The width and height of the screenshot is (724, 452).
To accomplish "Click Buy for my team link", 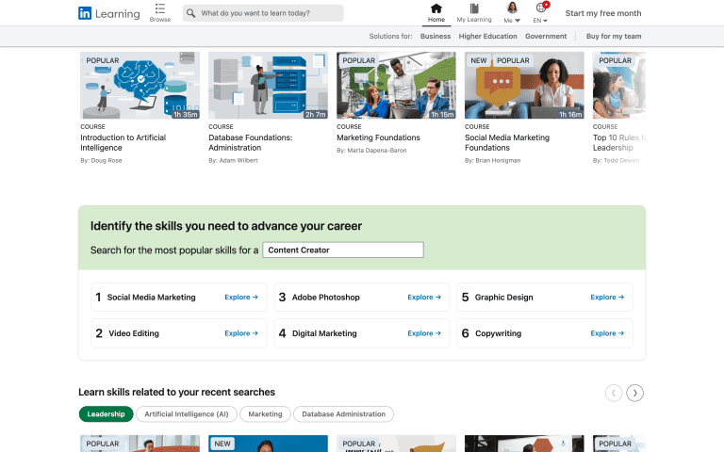I will pyautogui.click(x=614, y=36).
